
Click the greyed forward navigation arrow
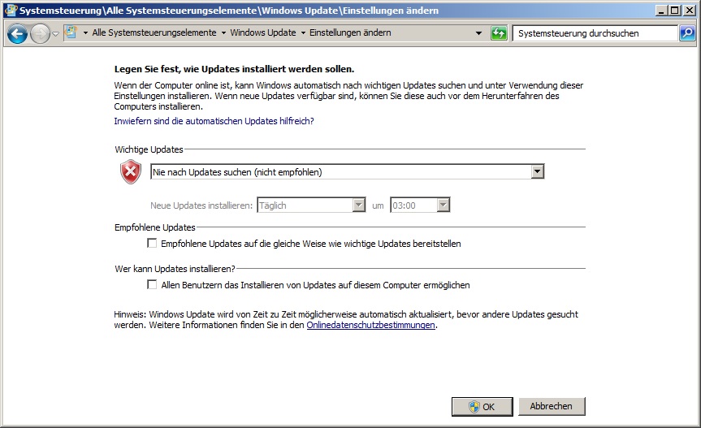(40, 33)
